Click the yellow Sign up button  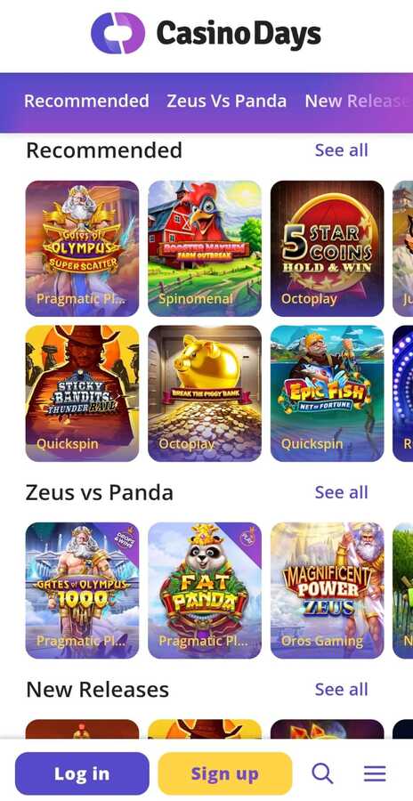click(225, 773)
